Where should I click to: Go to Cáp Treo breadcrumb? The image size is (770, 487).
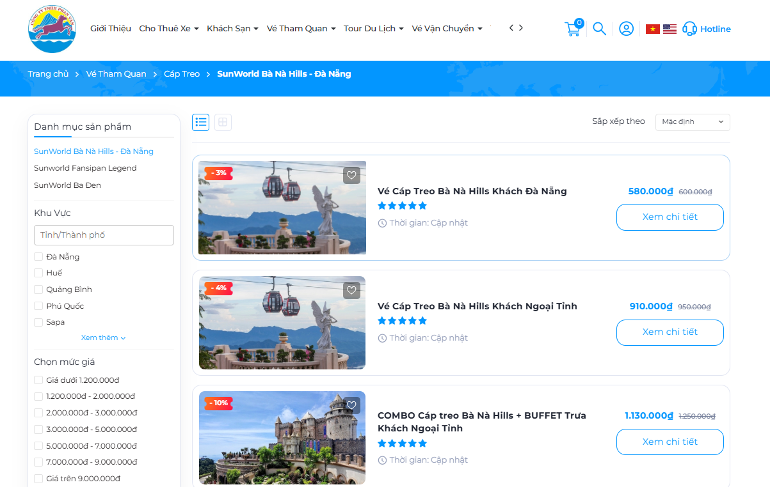coord(182,74)
